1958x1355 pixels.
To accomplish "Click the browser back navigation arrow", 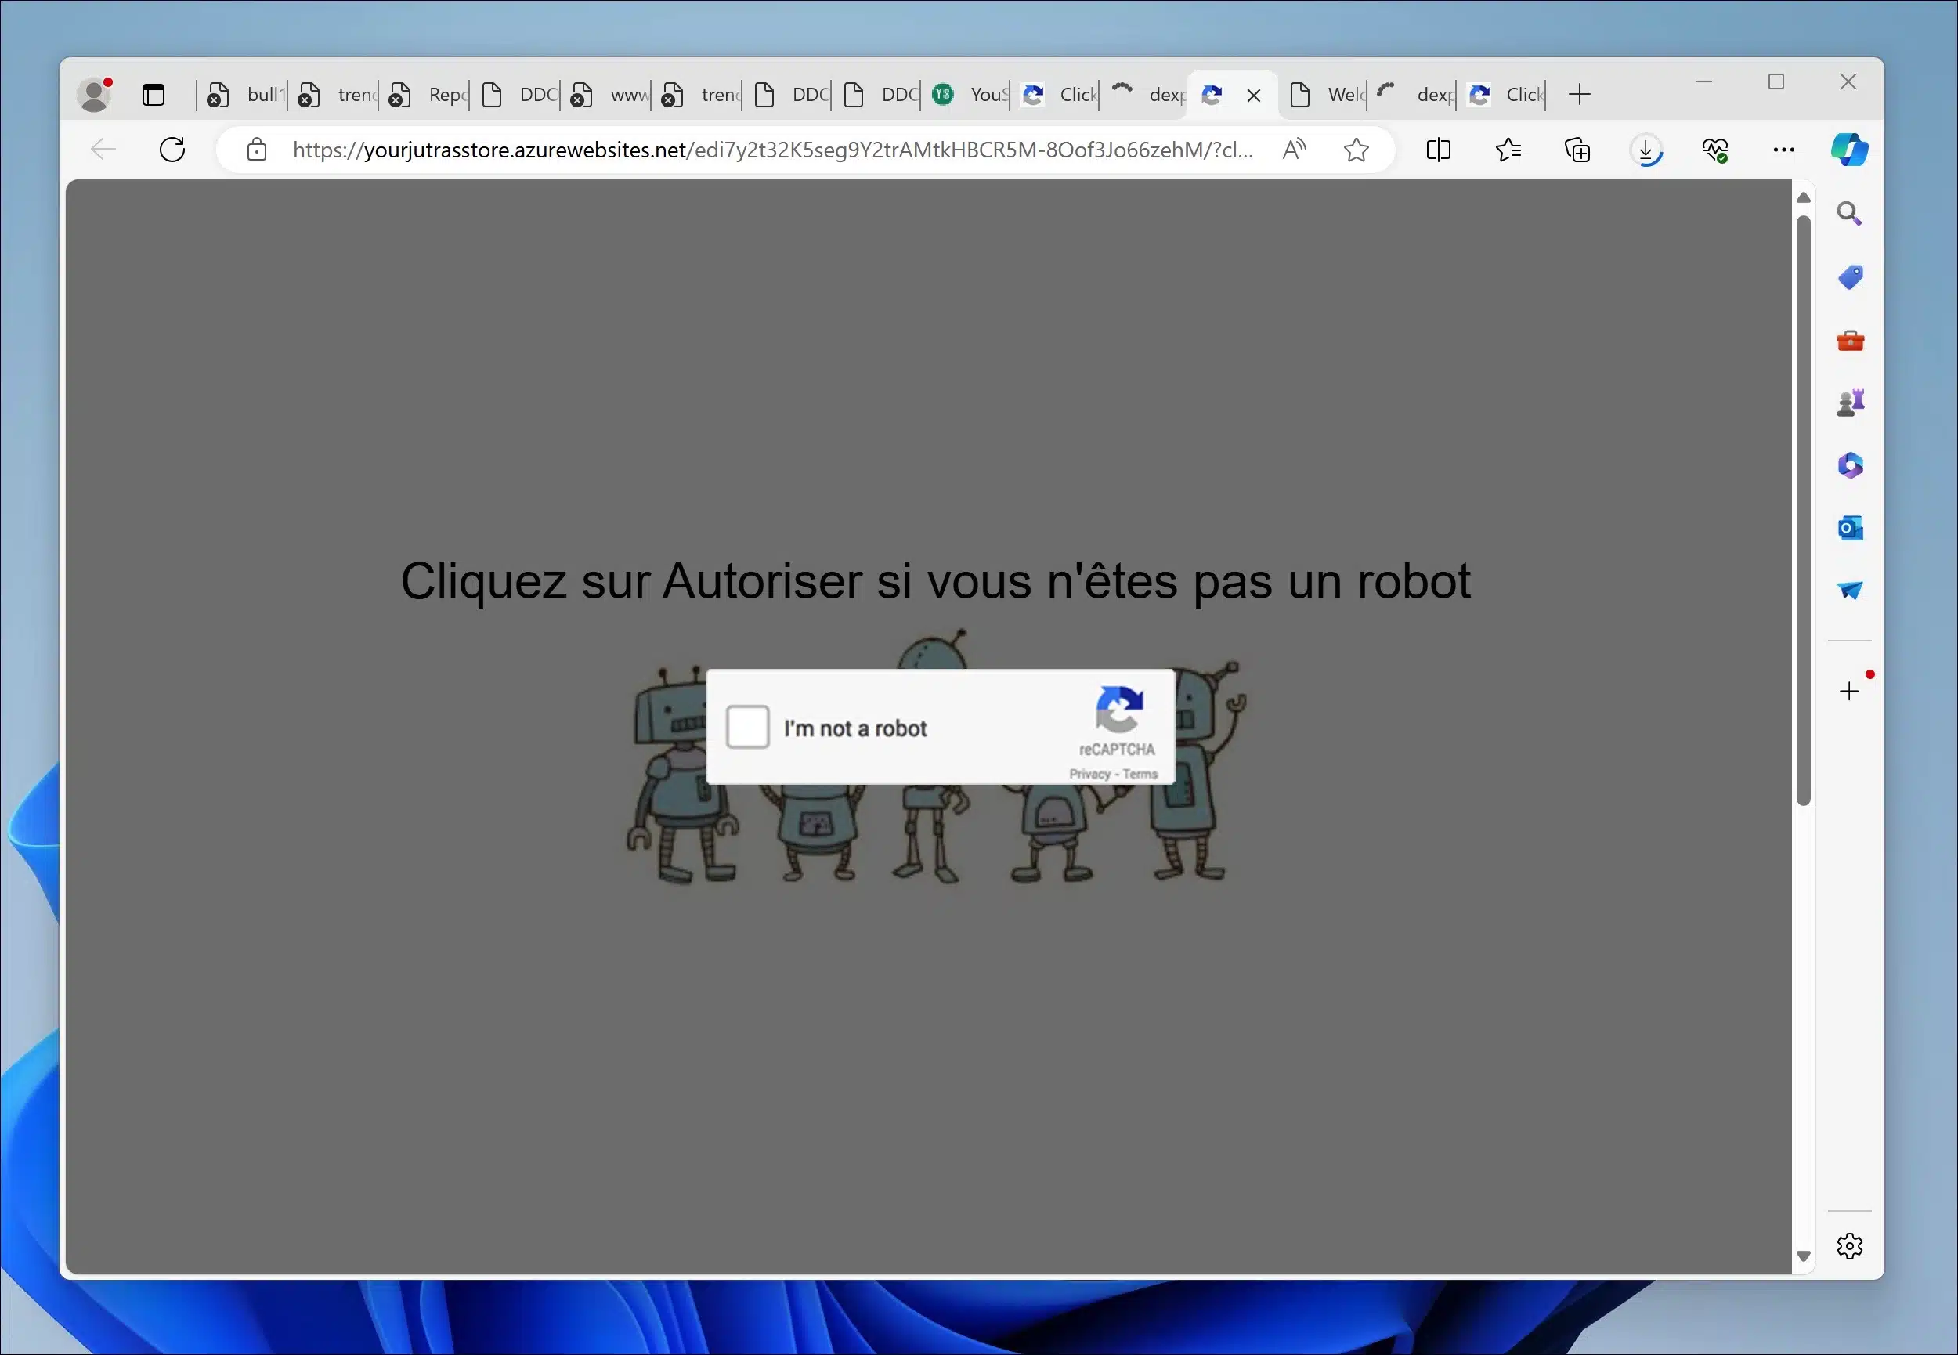I will 103,149.
